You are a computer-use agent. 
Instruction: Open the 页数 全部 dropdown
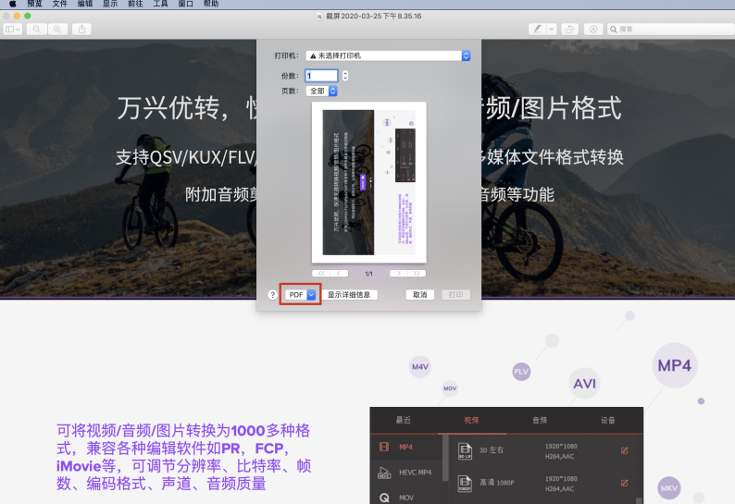pyautogui.click(x=321, y=91)
